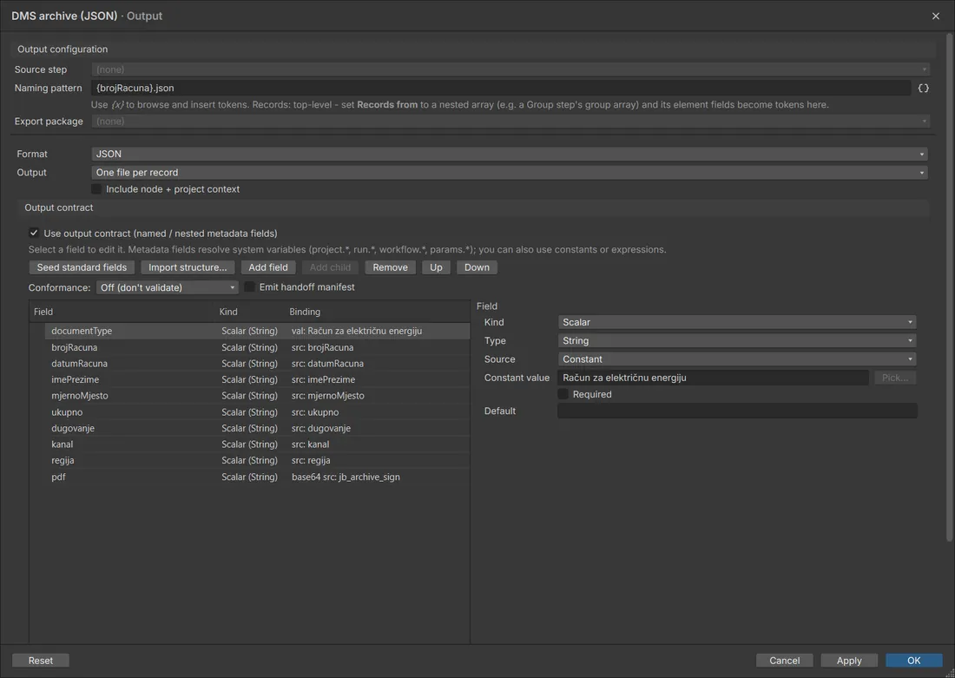Toggle Include node + project context checkbox
Screen dimensions: 955x678
96,189
